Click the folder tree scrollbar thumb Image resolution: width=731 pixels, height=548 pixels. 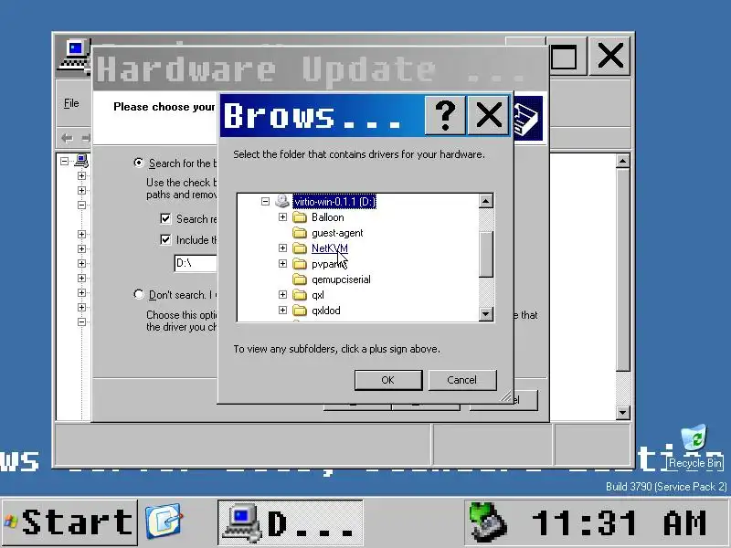485,254
